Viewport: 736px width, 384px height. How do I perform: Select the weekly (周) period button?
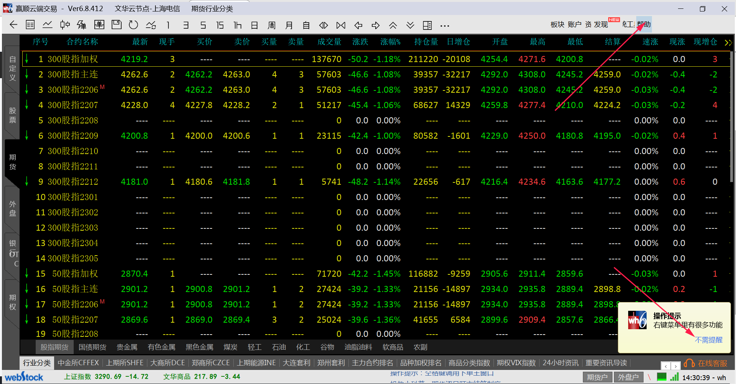coord(272,25)
